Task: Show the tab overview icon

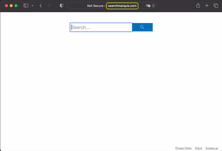Action: tap(216, 6)
